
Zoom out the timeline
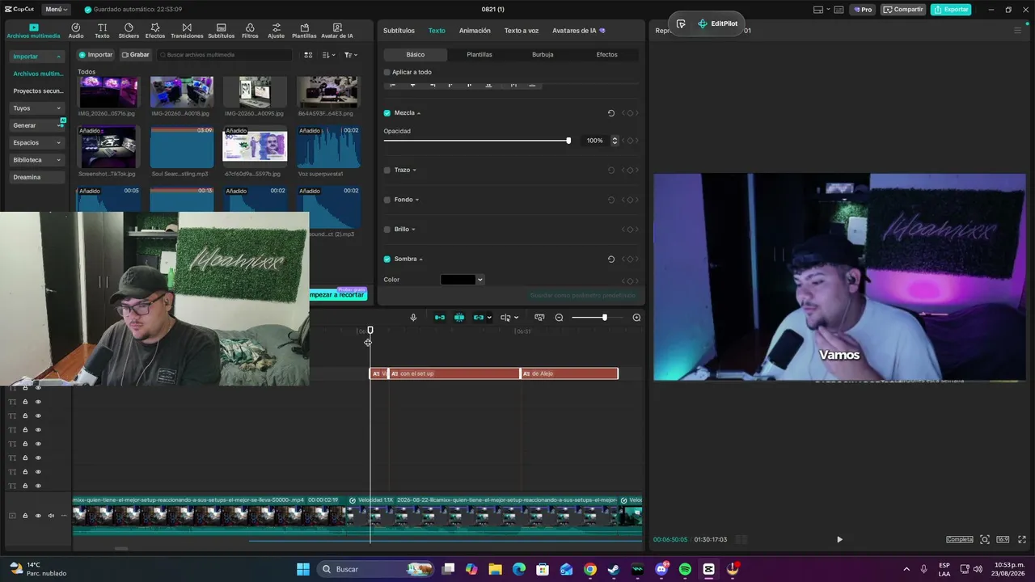[x=559, y=318]
